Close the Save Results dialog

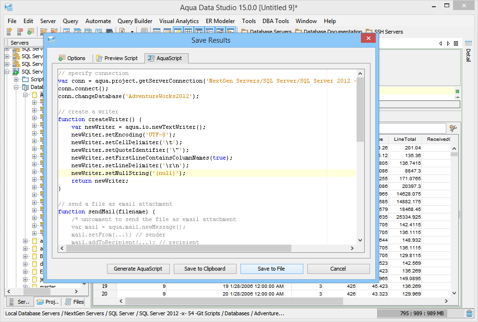click(x=368, y=38)
